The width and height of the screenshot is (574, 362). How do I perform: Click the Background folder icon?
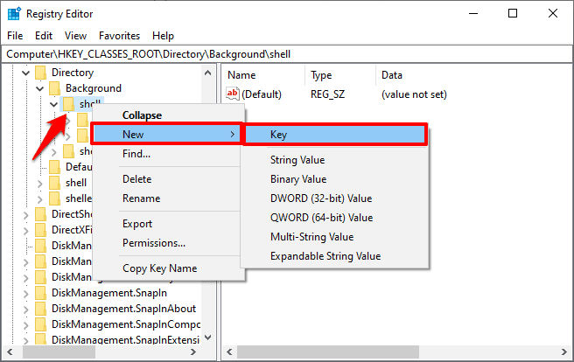coord(54,88)
